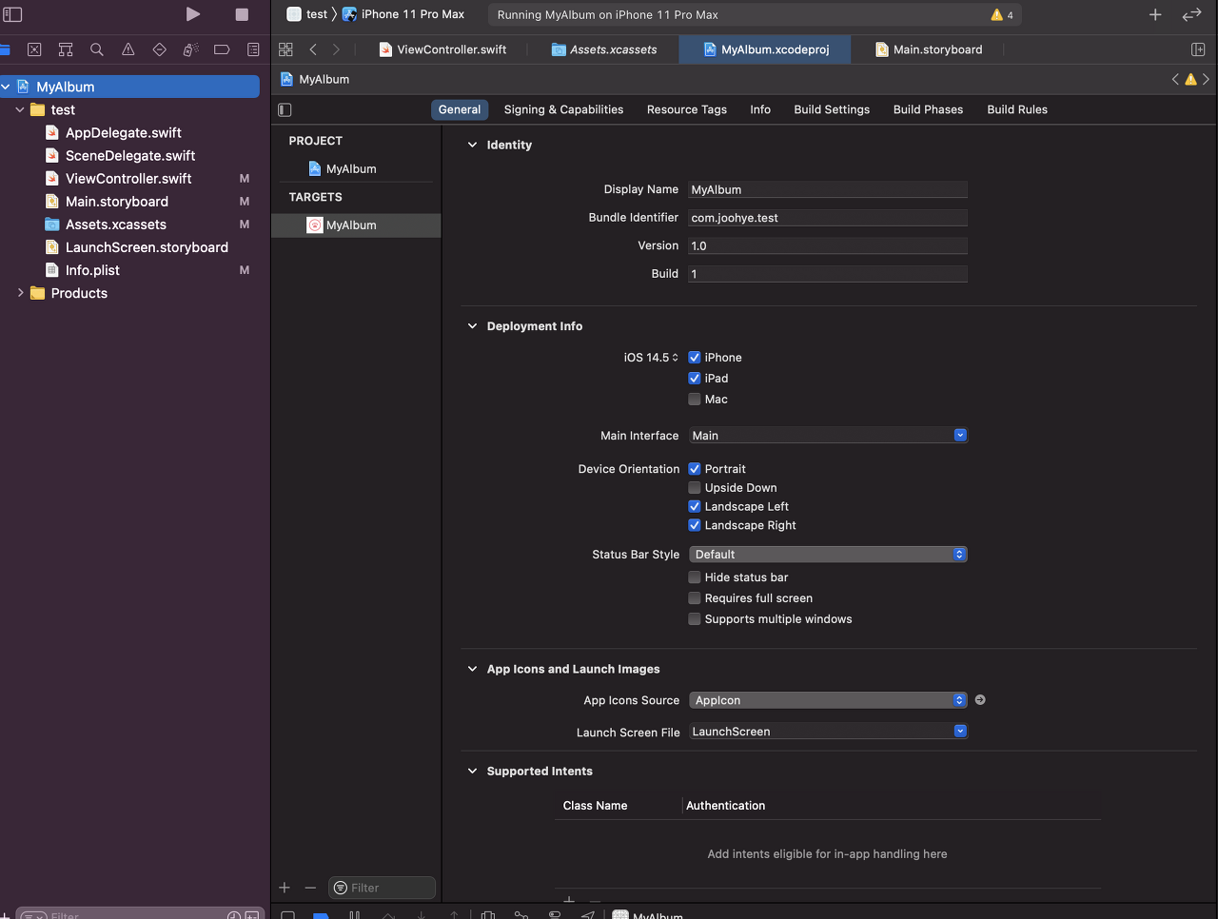The image size is (1218, 919).
Task: Collapse the Identity section
Action: coord(472,145)
